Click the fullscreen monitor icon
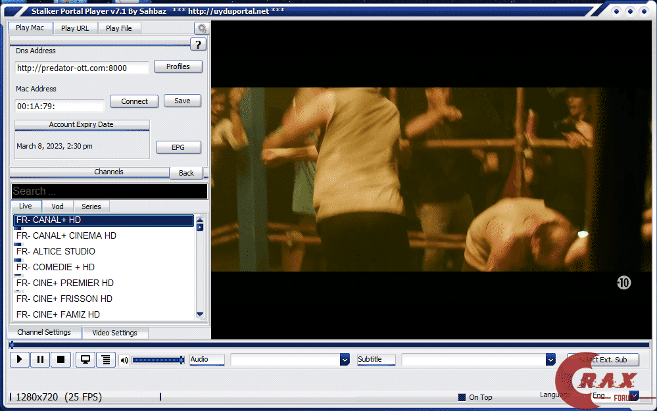Image resolution: width=657 pixels, height=411 pixels. click(85, 360)
